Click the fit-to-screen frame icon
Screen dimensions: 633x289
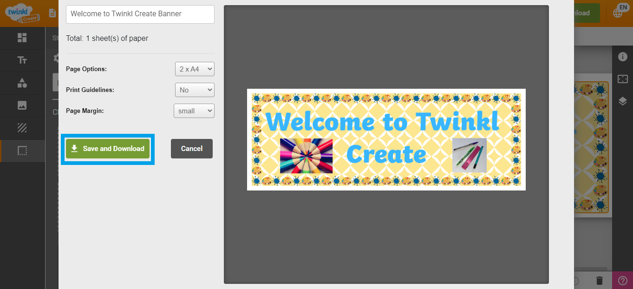pyautogui.click(x=622, y=79)
